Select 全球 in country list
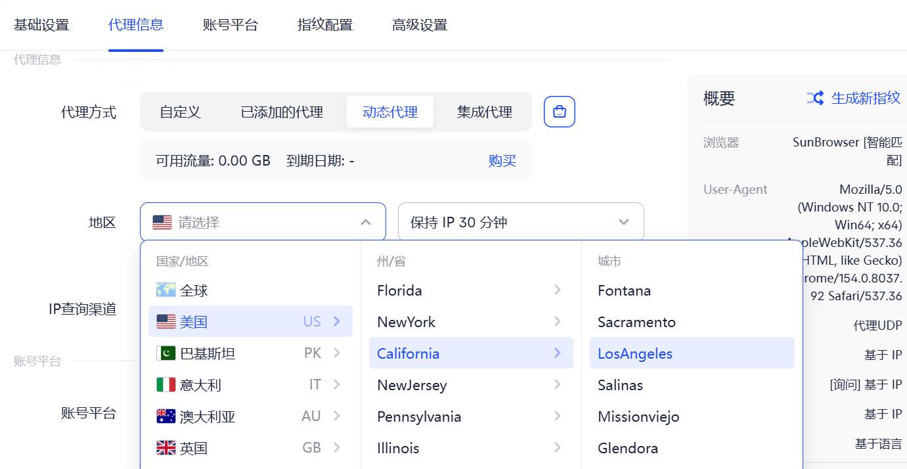This screenshot has height=469, width=907. [x=250, y=290]
